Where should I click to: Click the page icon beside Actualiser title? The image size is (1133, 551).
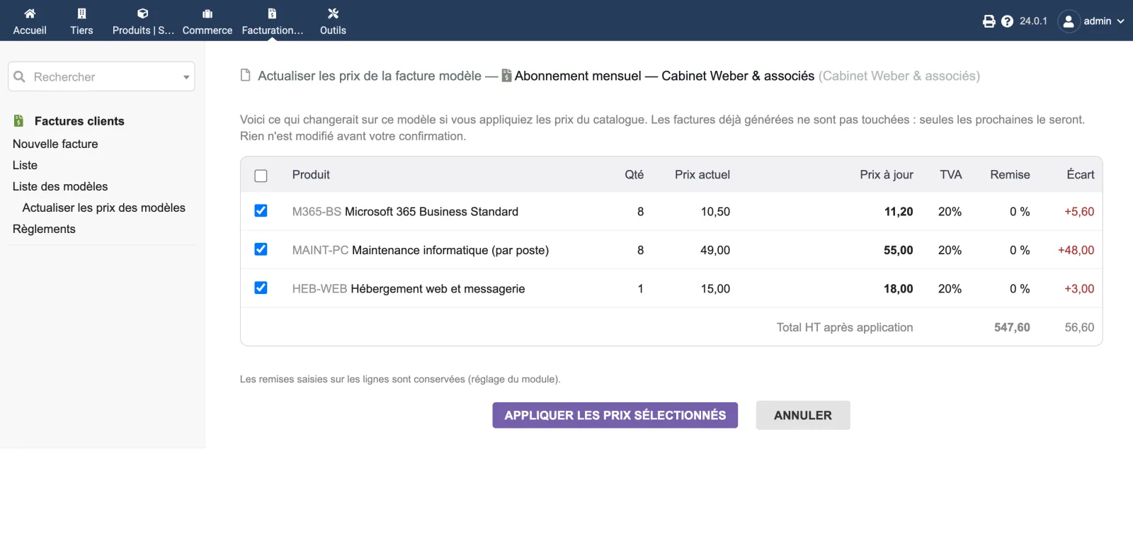[x=246, y=75]
